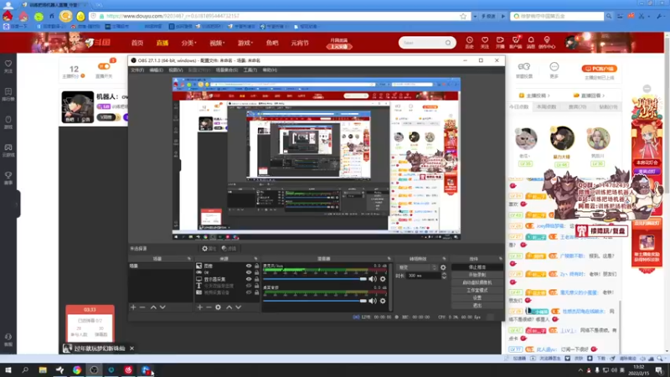Mute the desktop audio speaker icon

click(x=373, y=301)
